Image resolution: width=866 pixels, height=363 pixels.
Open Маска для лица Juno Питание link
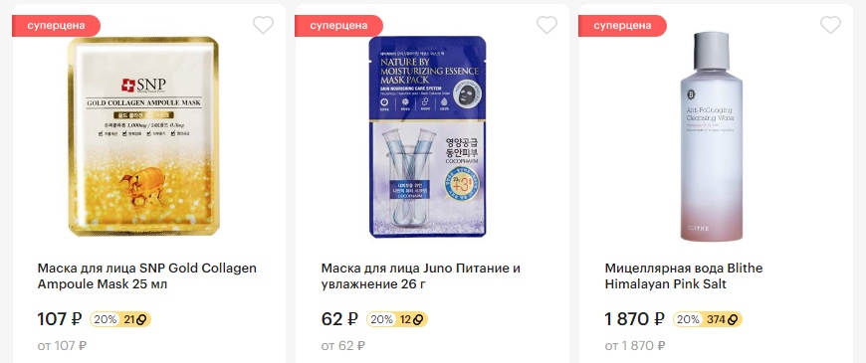(x=421, y=276)
